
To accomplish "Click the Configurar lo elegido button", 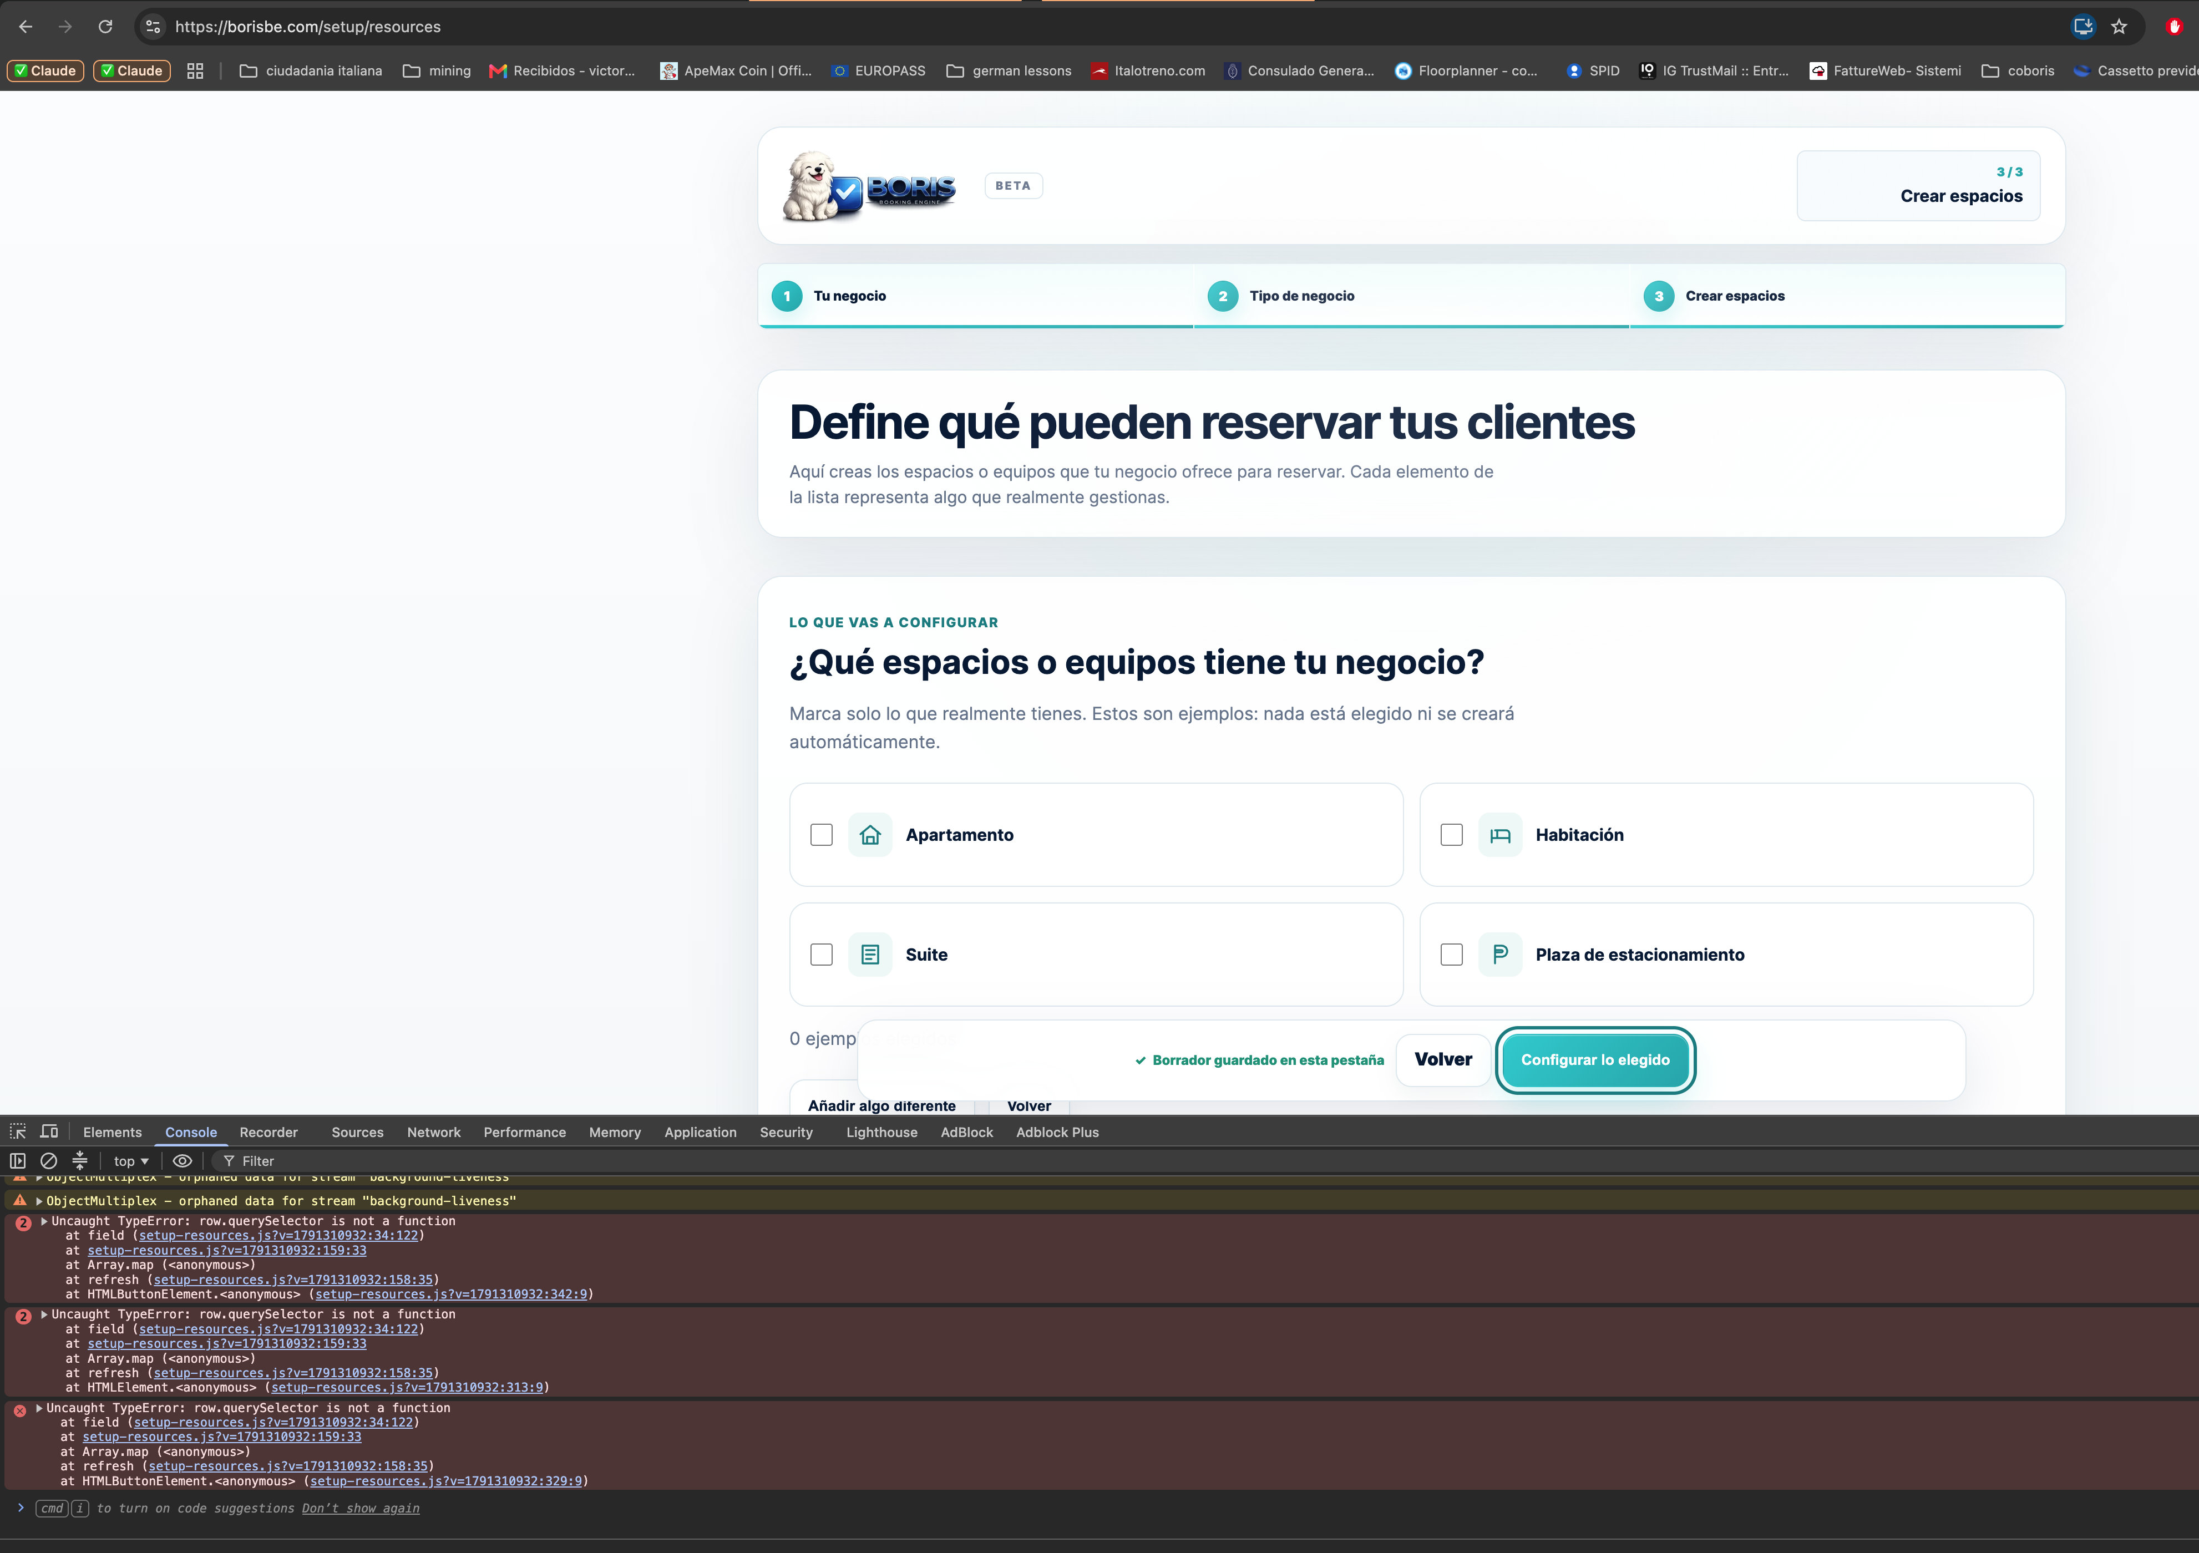I will pyautogui.click(x=1595, y=1060).
